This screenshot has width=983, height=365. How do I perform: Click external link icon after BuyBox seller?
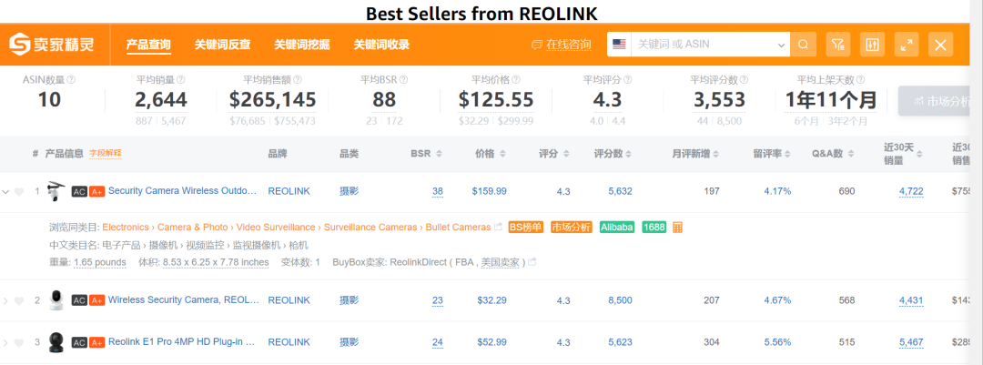[x=532, y=261]
